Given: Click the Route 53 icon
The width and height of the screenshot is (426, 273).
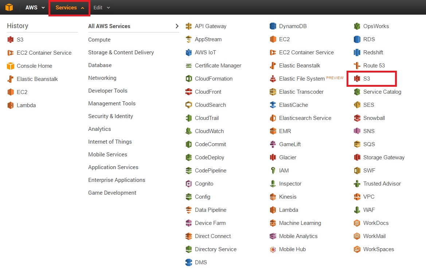Looking at the screenshot, I should point(357,66).
